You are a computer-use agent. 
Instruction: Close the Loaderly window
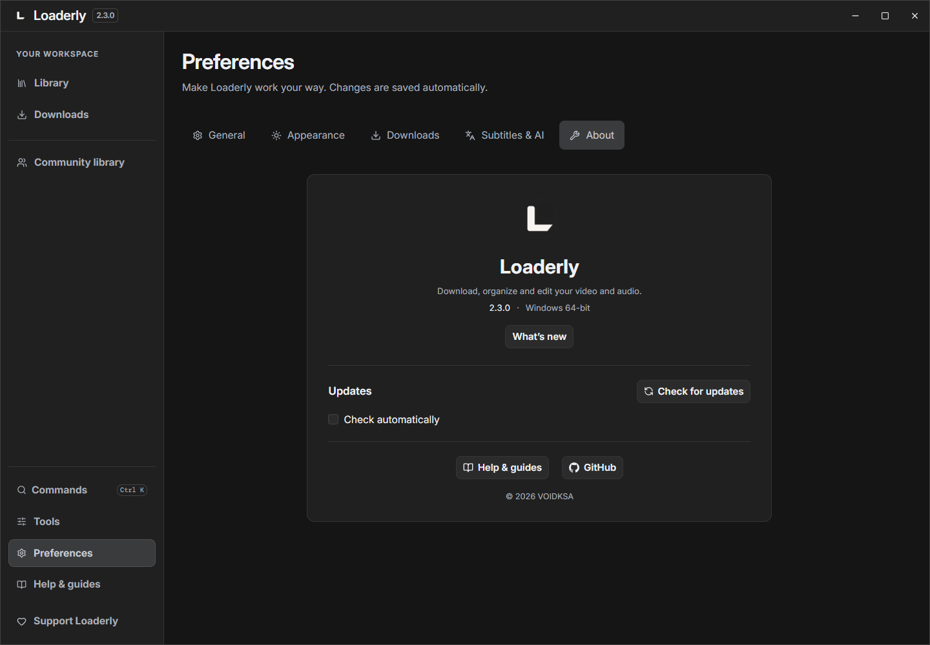tap(914, 15)
